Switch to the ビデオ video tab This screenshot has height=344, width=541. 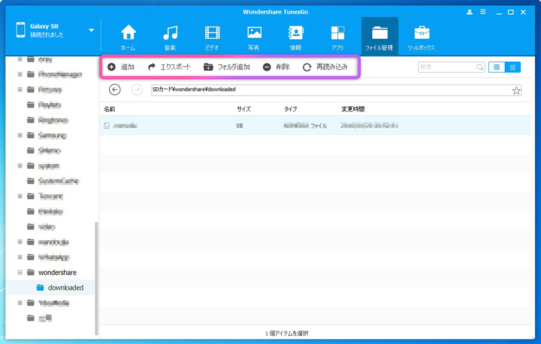point(212,38)
